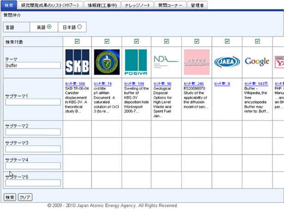
Task: Open the 質問コーナー tab
Action: click(x=170, y=5)
